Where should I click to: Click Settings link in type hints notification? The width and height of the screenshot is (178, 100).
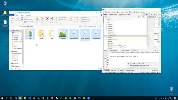(147, 67)
